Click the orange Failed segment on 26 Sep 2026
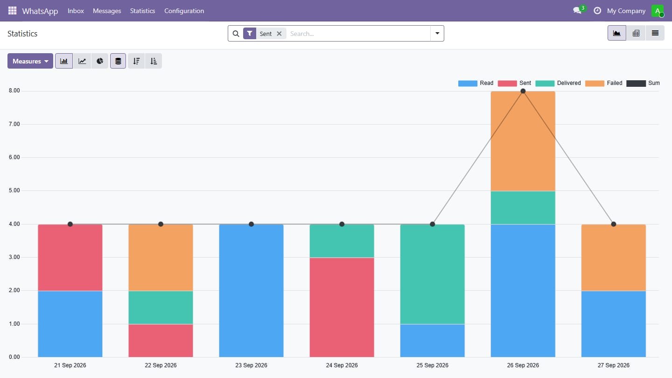The image size is (672, 378). [523, 141]
